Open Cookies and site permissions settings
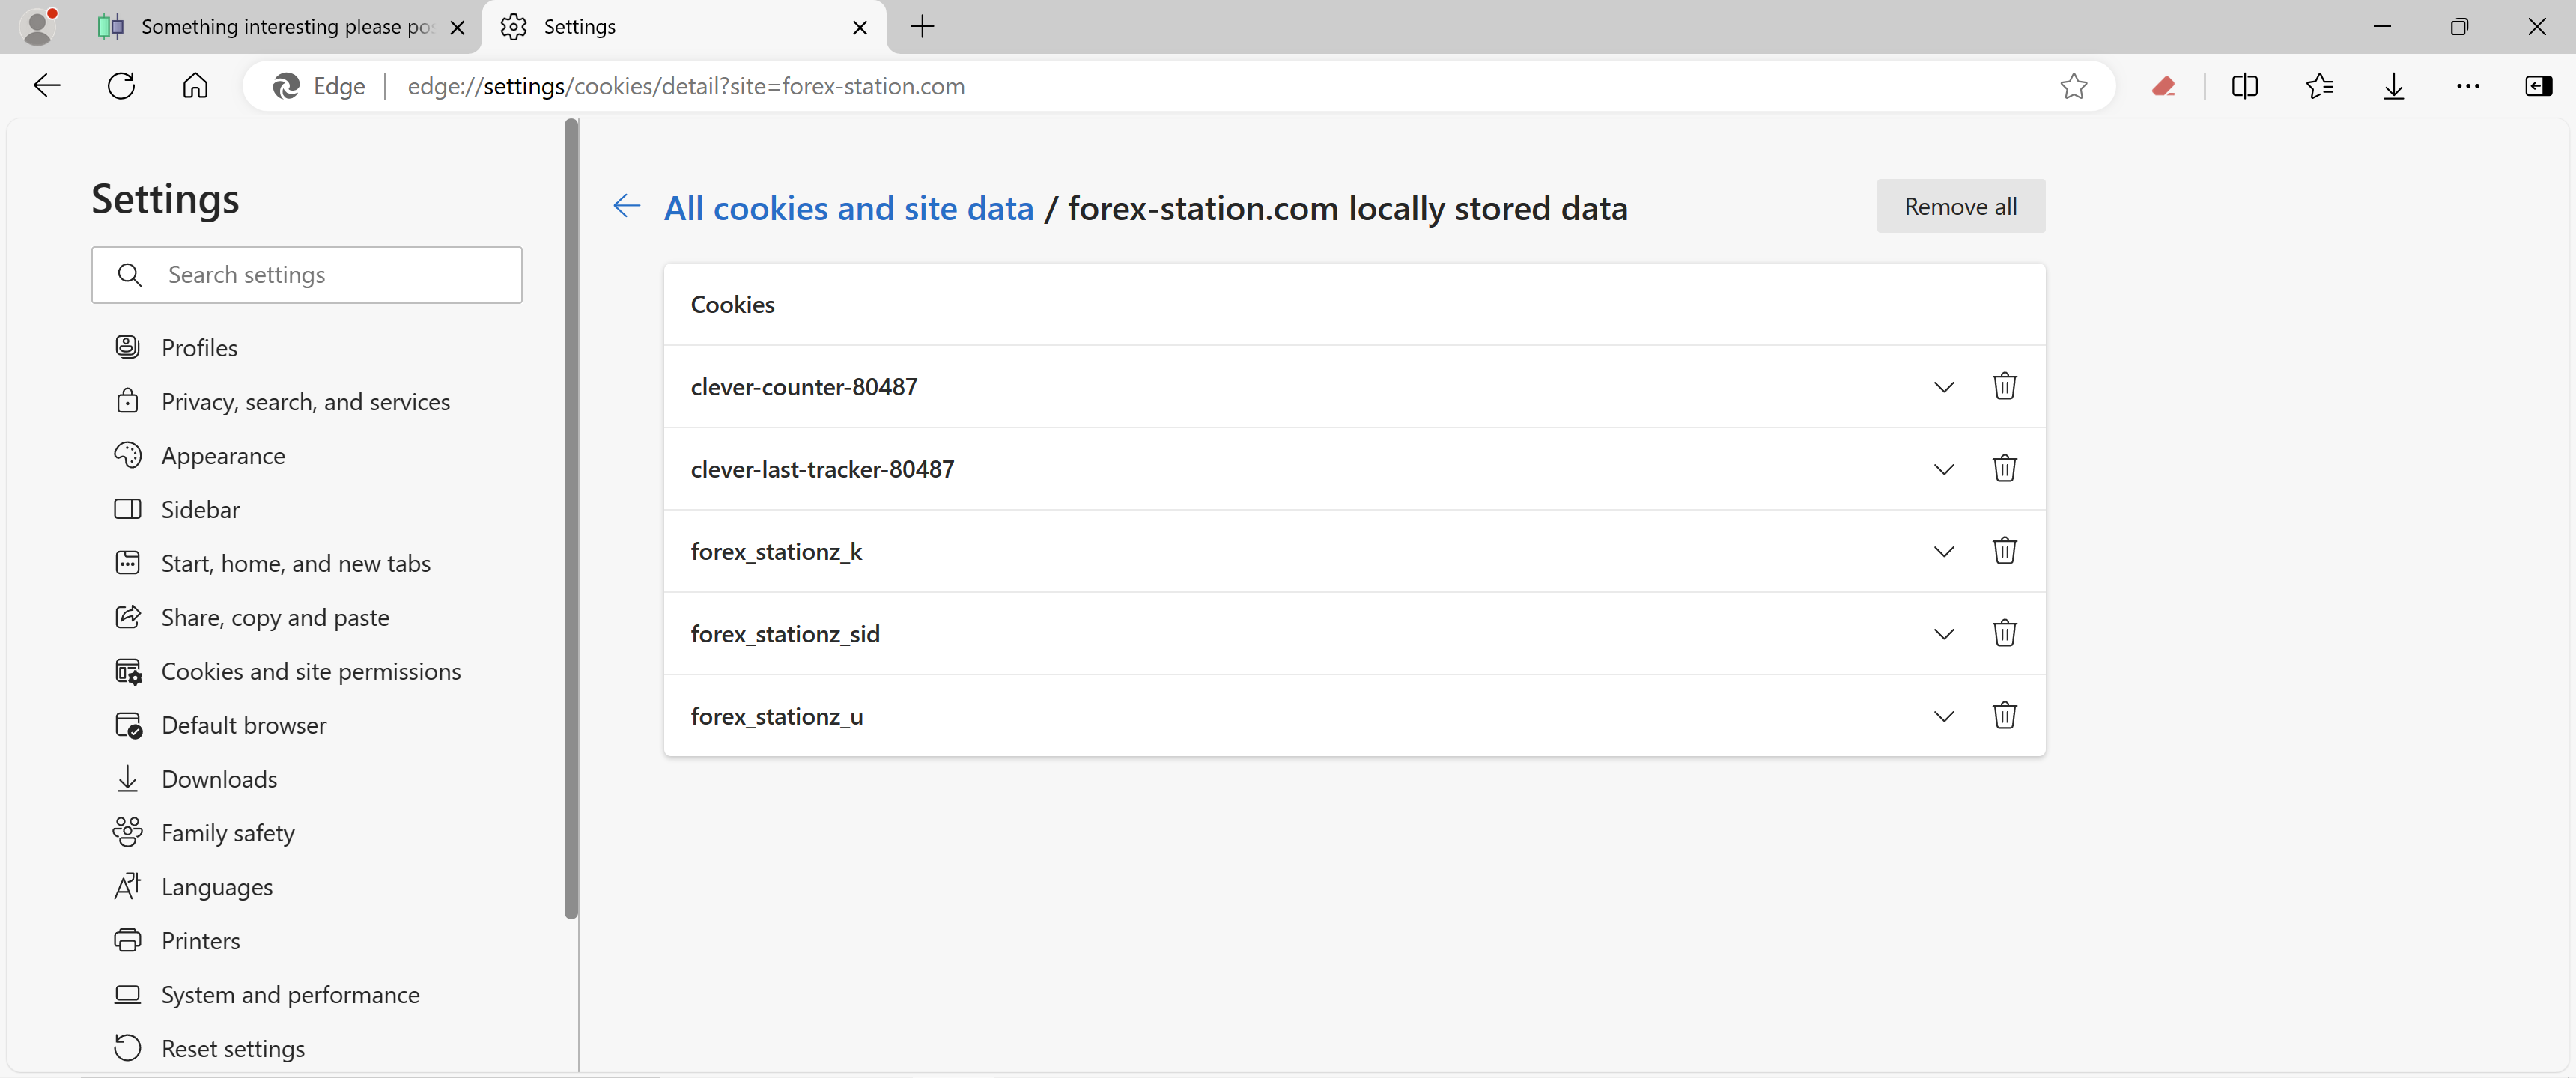The width and height of the screenshot is (2576, 1078). point(310,671)
